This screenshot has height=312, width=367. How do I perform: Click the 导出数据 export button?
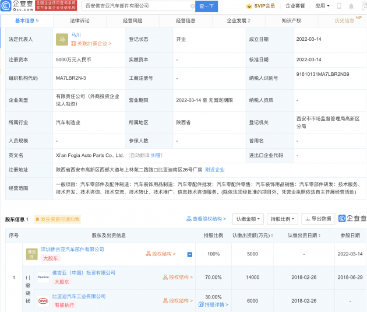coord(318,219)
